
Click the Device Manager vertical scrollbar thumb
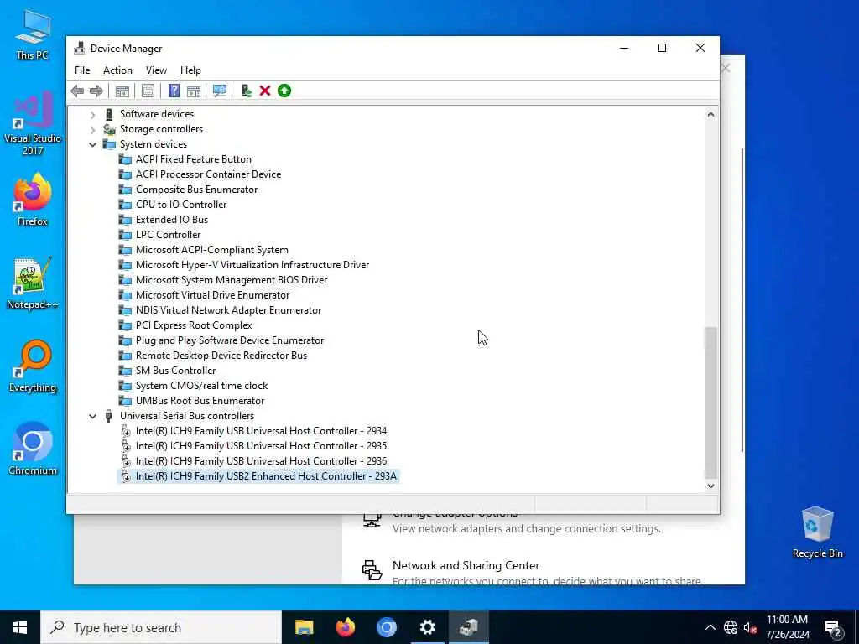tap(711, 402)
